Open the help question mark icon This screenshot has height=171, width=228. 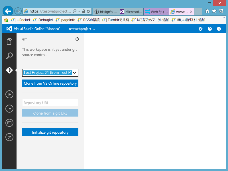pyautogui.click(x=210, y=29)
